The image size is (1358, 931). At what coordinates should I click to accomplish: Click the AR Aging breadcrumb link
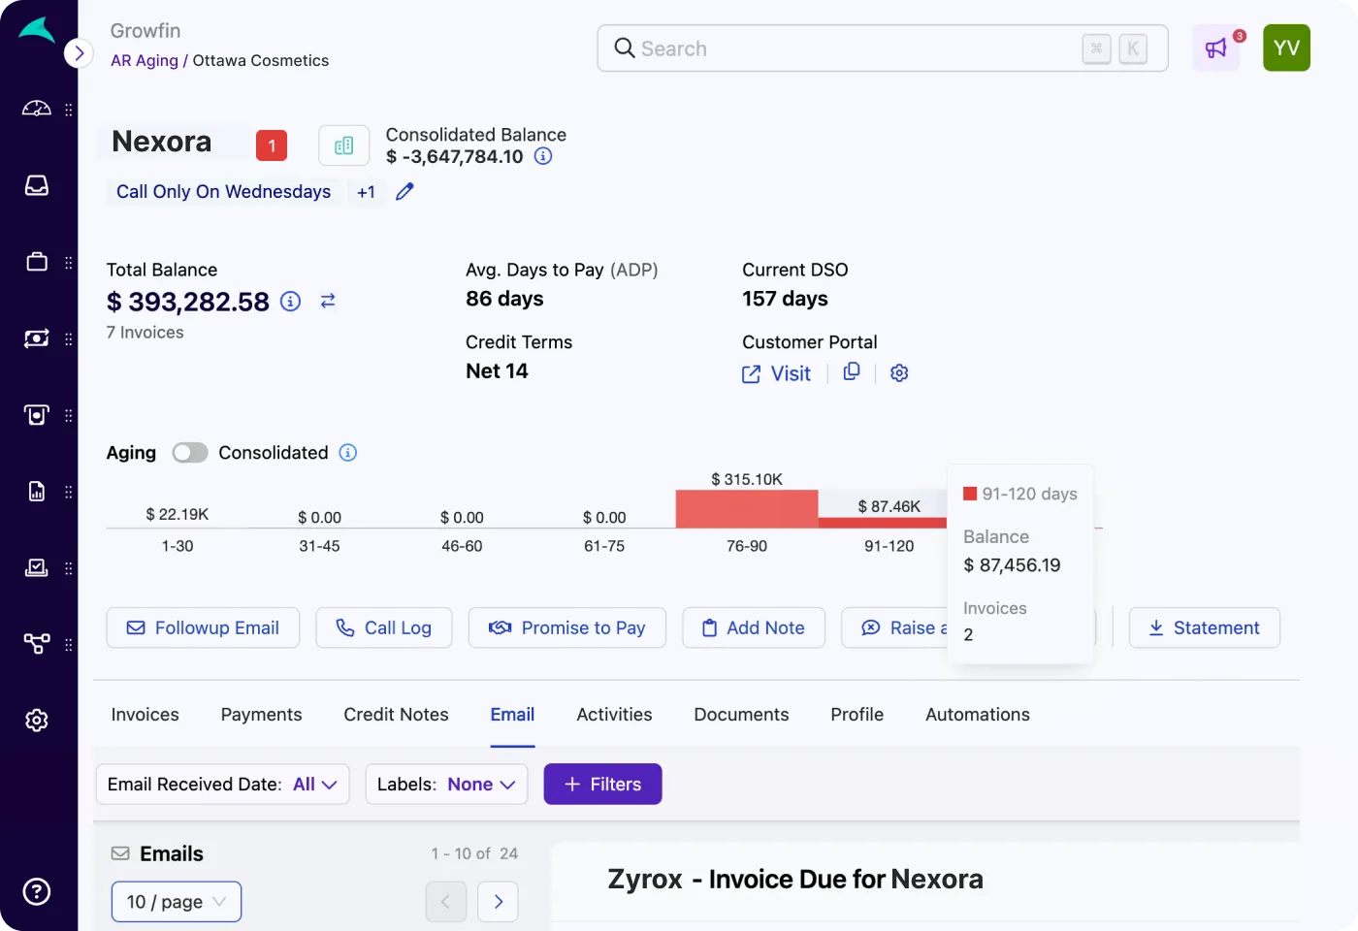145,60
